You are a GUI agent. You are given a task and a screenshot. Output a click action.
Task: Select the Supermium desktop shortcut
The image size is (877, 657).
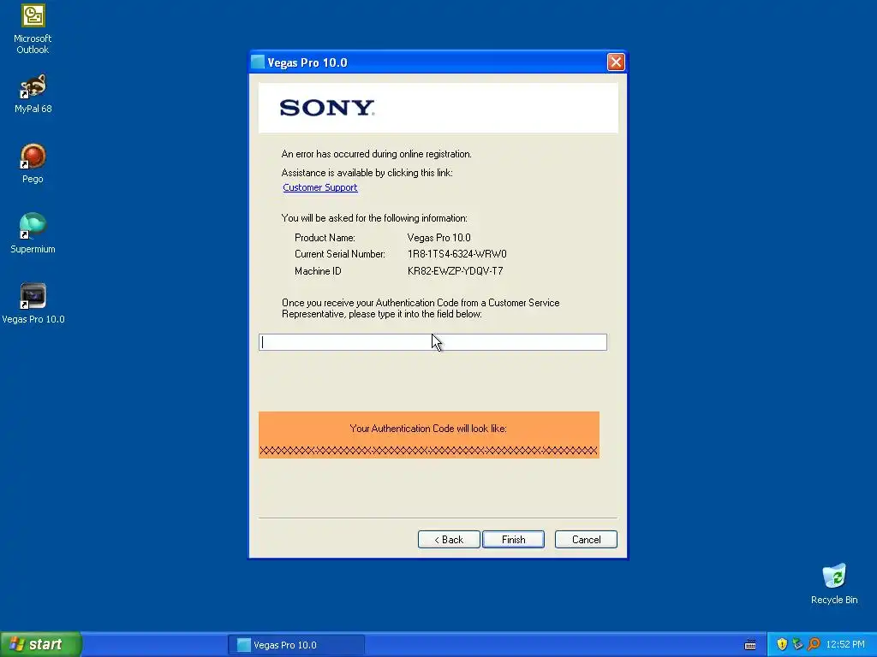click(33, 234)
